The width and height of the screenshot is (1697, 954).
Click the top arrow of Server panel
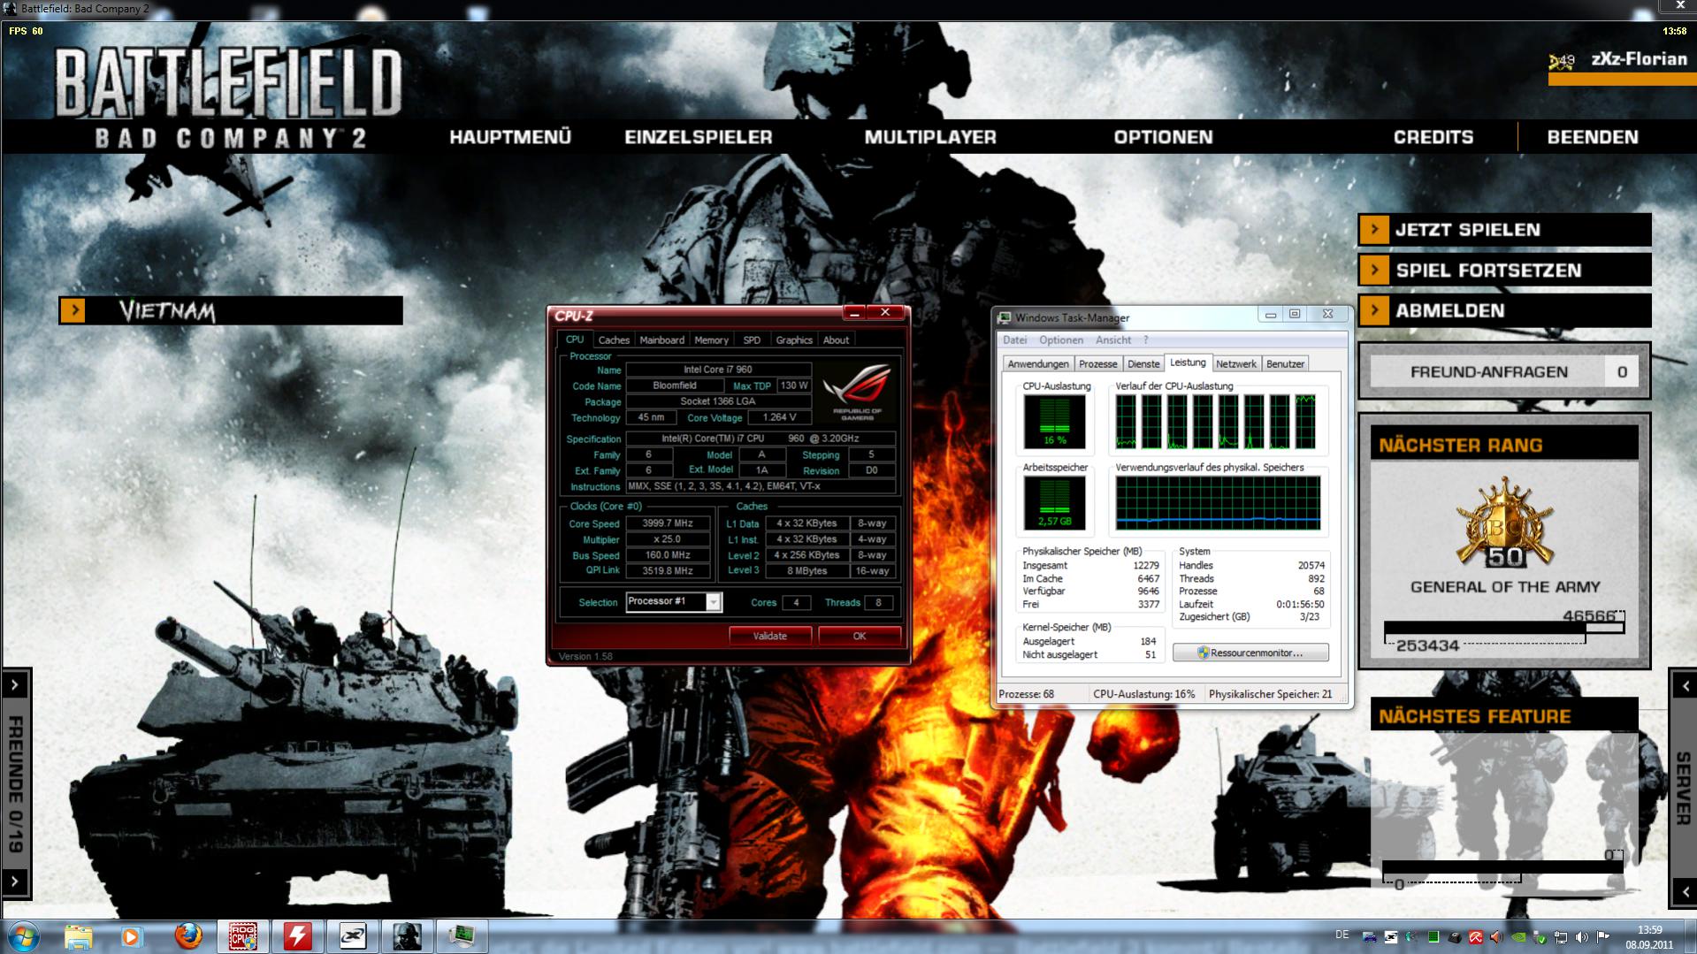coord(1685,686)
